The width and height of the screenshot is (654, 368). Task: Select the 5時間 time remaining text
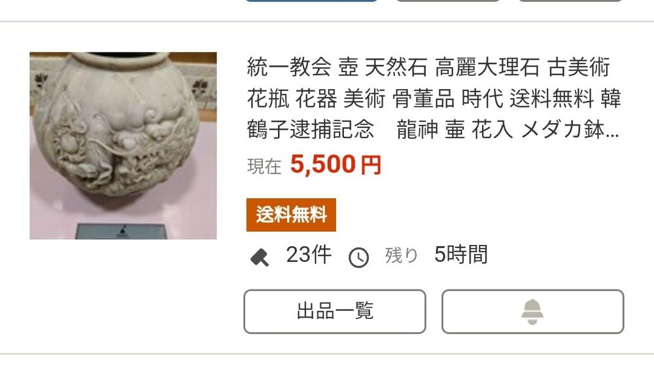click(461, 254)
